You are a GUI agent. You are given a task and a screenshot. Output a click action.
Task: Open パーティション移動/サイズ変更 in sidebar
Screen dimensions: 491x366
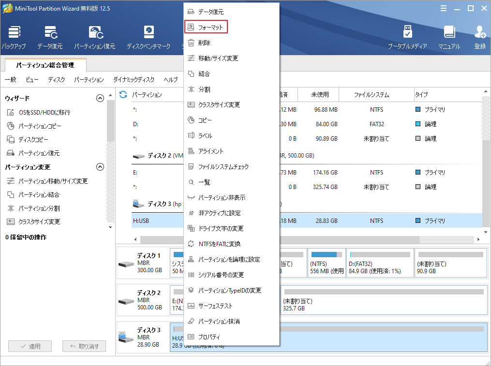[x=47, y=181]
